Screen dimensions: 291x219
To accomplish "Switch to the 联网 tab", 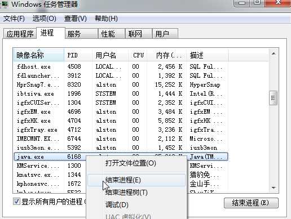I will [x=139, y=34].
